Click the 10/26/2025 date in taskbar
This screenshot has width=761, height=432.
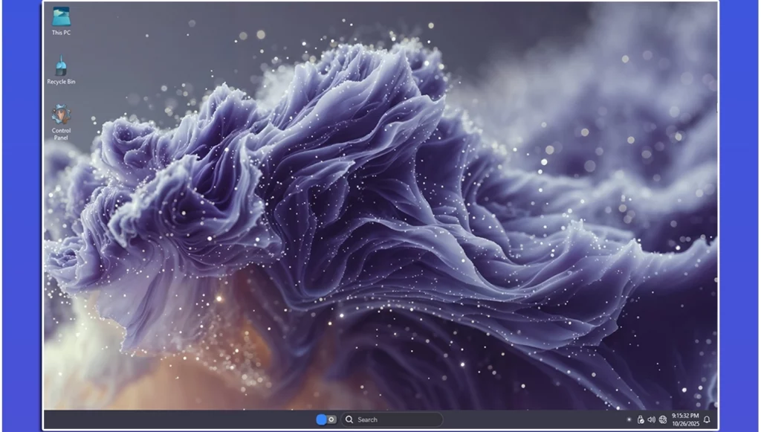coord(684,424)
